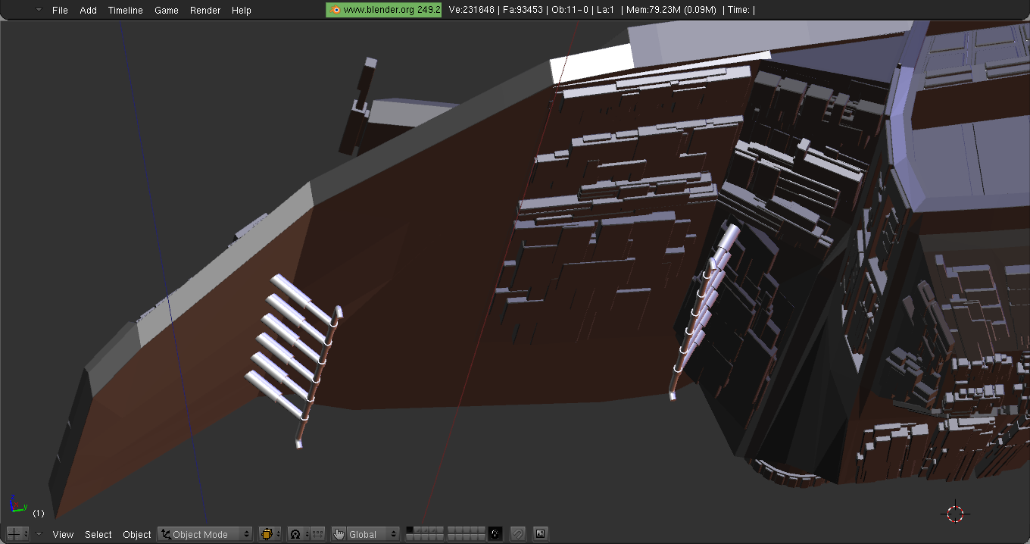Expand the Object Mode dropdown
Screen dimensions: 1030x544
click(x=204, y=534)
